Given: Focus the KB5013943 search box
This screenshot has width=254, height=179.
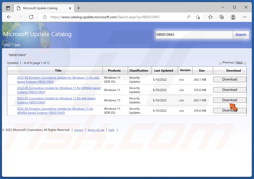Looking at the screenshot, I should coord(194,34).
